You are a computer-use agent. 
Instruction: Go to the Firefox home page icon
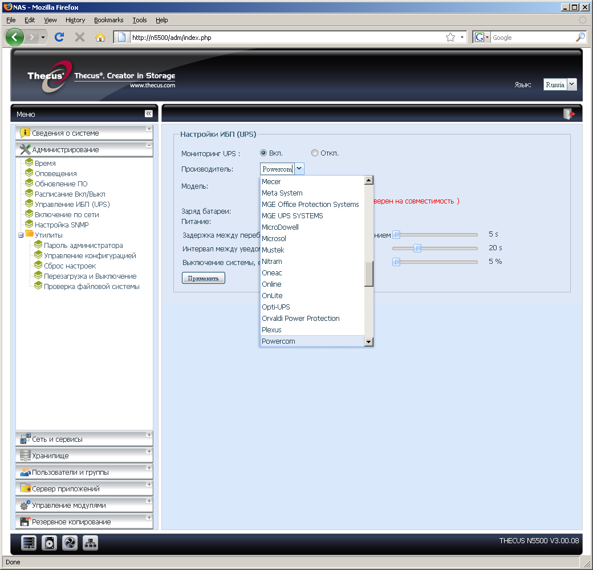pos(100,37)
